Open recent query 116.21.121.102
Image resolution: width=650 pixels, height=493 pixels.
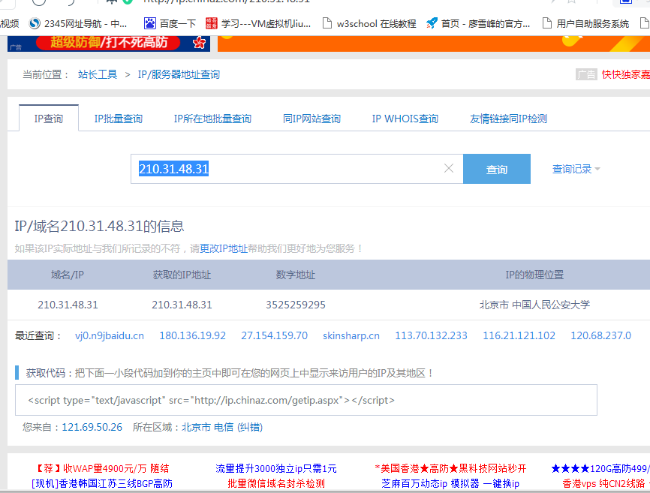519,335
